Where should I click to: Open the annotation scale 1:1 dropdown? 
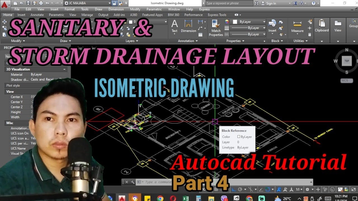299,190
